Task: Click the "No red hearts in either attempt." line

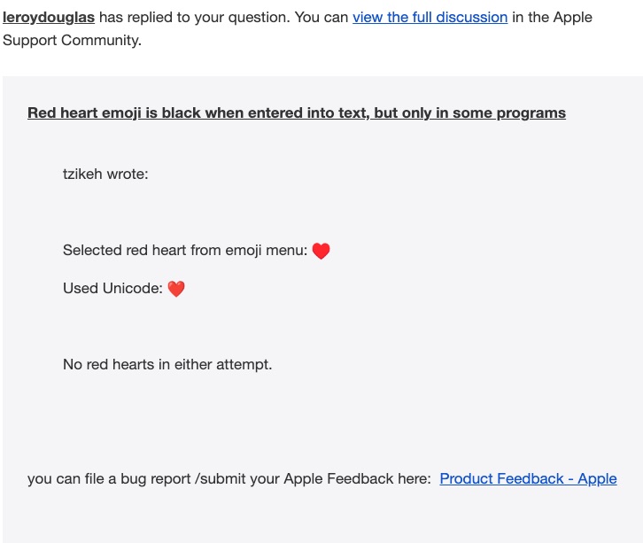Action: pyautogui.click(x=167, y=364)
